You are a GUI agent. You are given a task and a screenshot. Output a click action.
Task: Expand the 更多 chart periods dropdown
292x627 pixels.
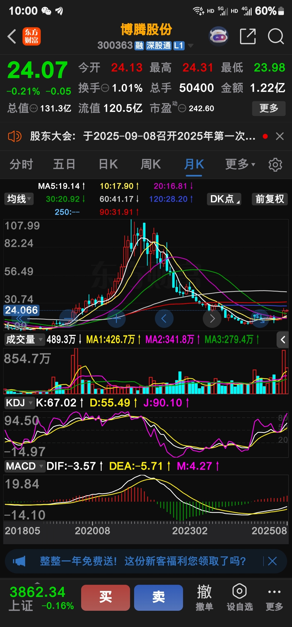tap(240, 164)
